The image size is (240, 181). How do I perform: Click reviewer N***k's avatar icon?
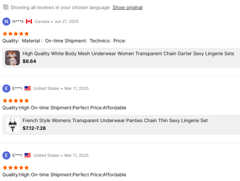pyautogui.click(x=6, y=22)
